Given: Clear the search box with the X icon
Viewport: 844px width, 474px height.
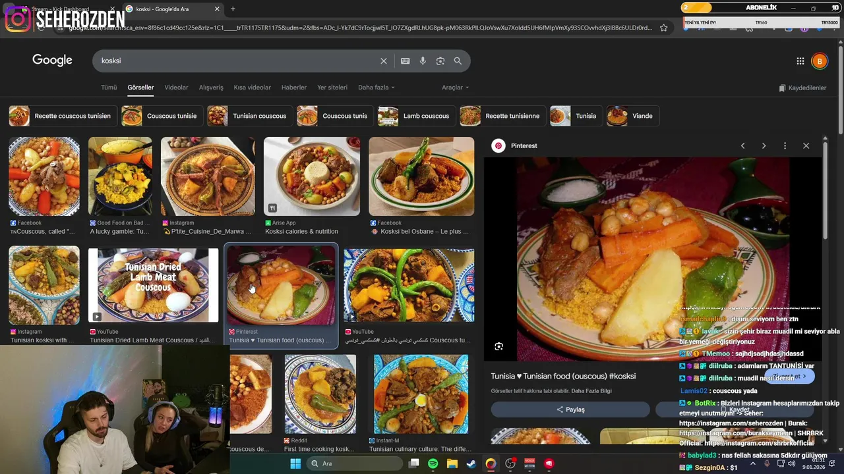Looking at the screenshot, I should 384,61.
